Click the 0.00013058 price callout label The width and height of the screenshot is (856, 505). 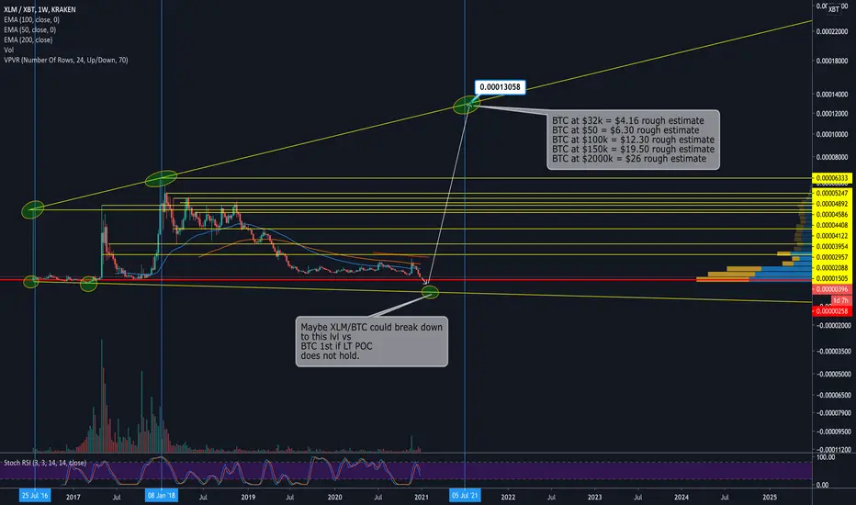click(500, 87)
